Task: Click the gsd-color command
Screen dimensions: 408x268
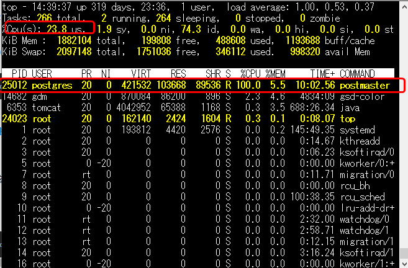Action: [362, 97]
